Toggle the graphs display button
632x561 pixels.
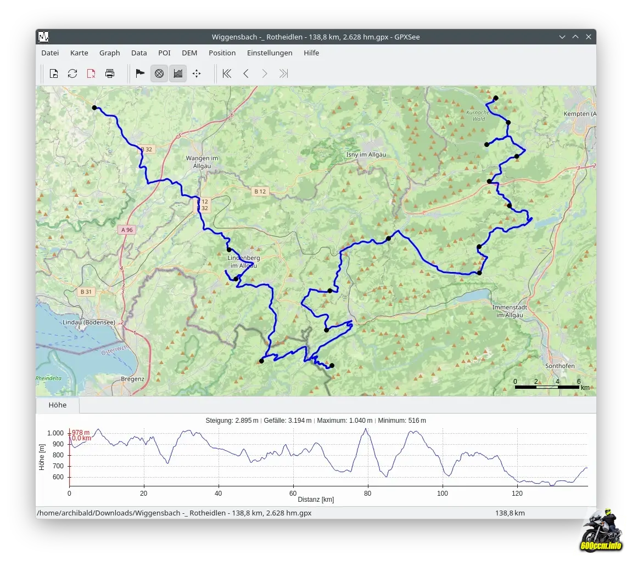(177, 73)
